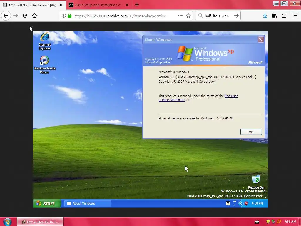Click the search magnifier icon
Viewport: 301px width, 226px height.
[200, 16]
